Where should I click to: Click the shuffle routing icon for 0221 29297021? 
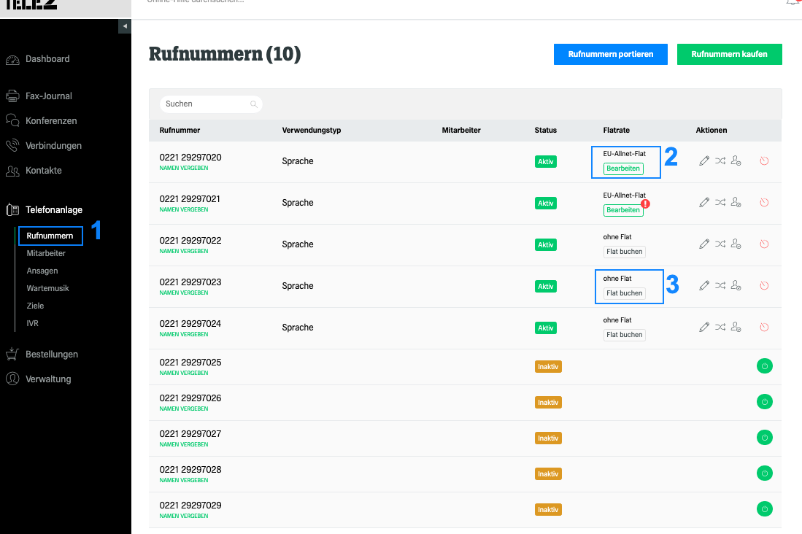(x=720, y=203)
